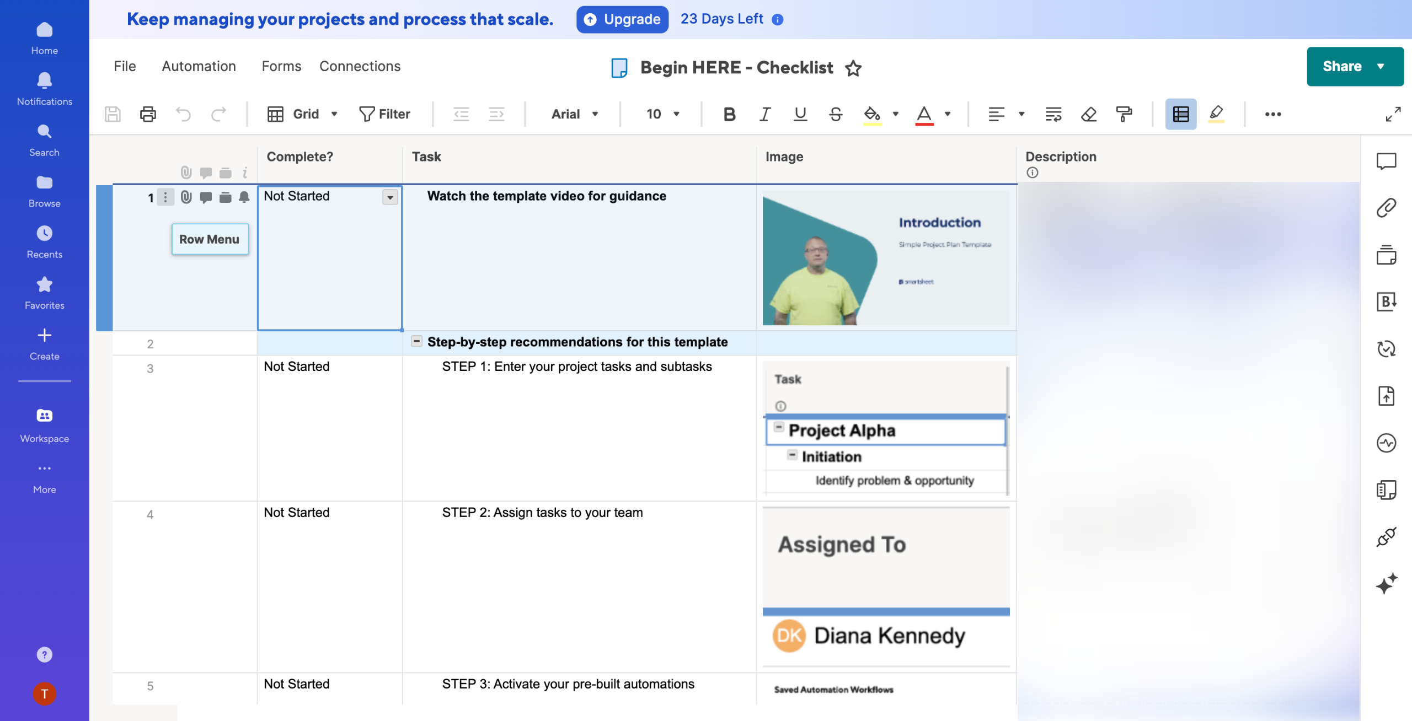Open Update Requests in right rail
The width and height of the screenshot is (1412, 721).
click(x=1386, y=349)
